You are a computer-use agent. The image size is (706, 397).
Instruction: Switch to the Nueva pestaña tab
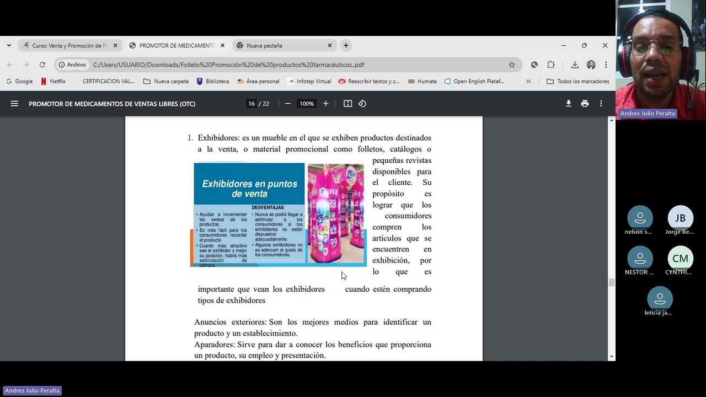(284, 45)
